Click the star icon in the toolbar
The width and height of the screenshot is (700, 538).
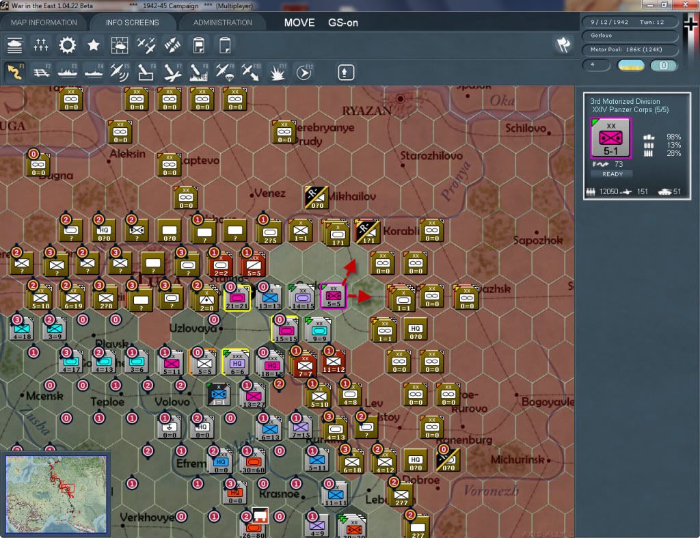(93, 45)
